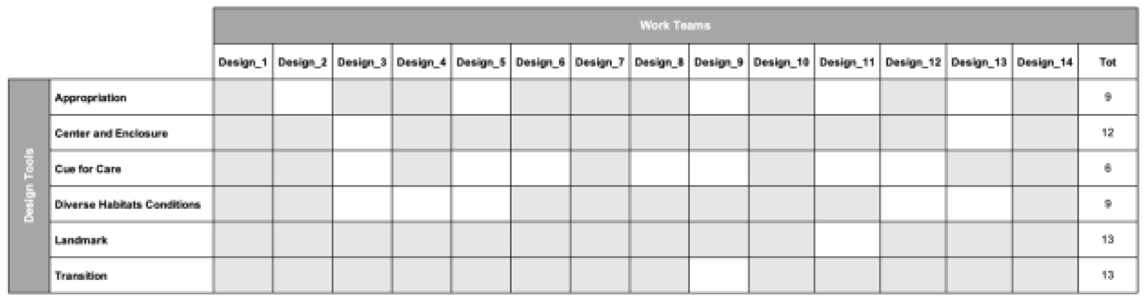
Task: Select the Appropriation row label
Action: [x=91, y=98]
